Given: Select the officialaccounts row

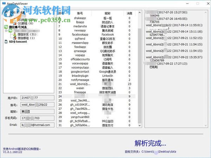Looking at the screenshot, I should tap(96, 59).
